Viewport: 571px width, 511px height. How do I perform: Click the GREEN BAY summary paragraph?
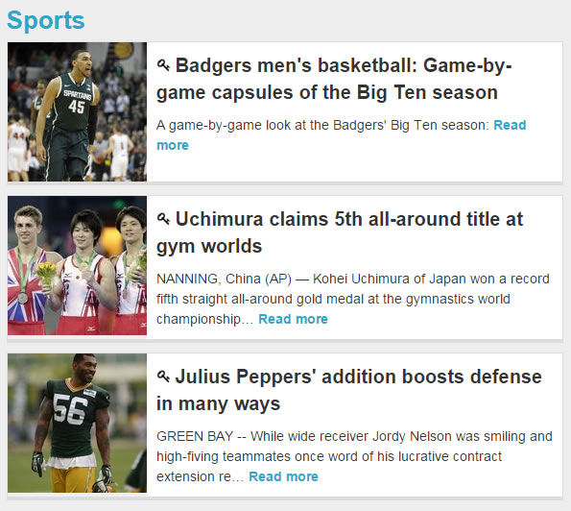[354, 456]
